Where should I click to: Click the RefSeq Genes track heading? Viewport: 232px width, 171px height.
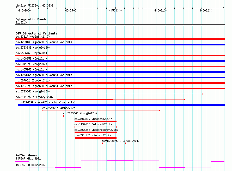[26, 155]
